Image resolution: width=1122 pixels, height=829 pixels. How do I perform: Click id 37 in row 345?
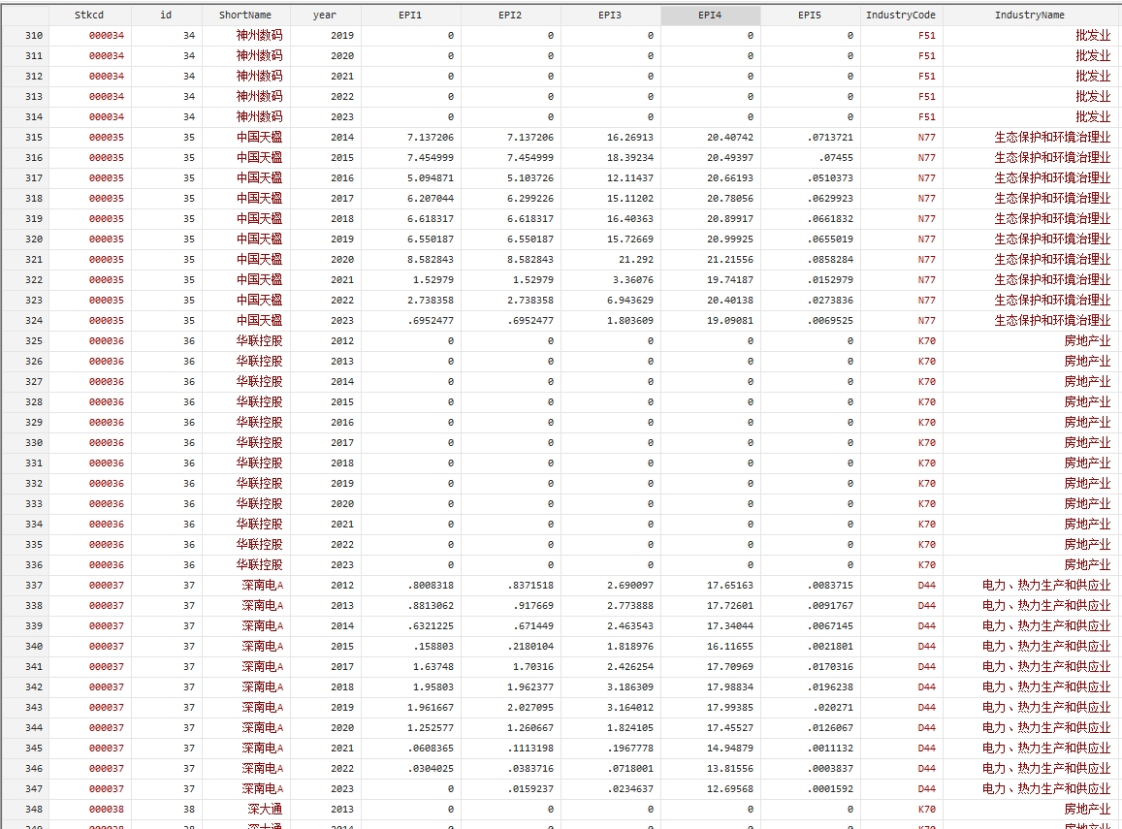(x=189, y=749)
